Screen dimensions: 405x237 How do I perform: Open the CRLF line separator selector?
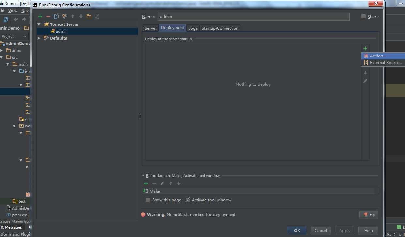point(390,234)
